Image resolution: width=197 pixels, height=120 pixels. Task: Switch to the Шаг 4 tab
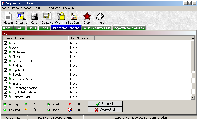pos(44,28)
